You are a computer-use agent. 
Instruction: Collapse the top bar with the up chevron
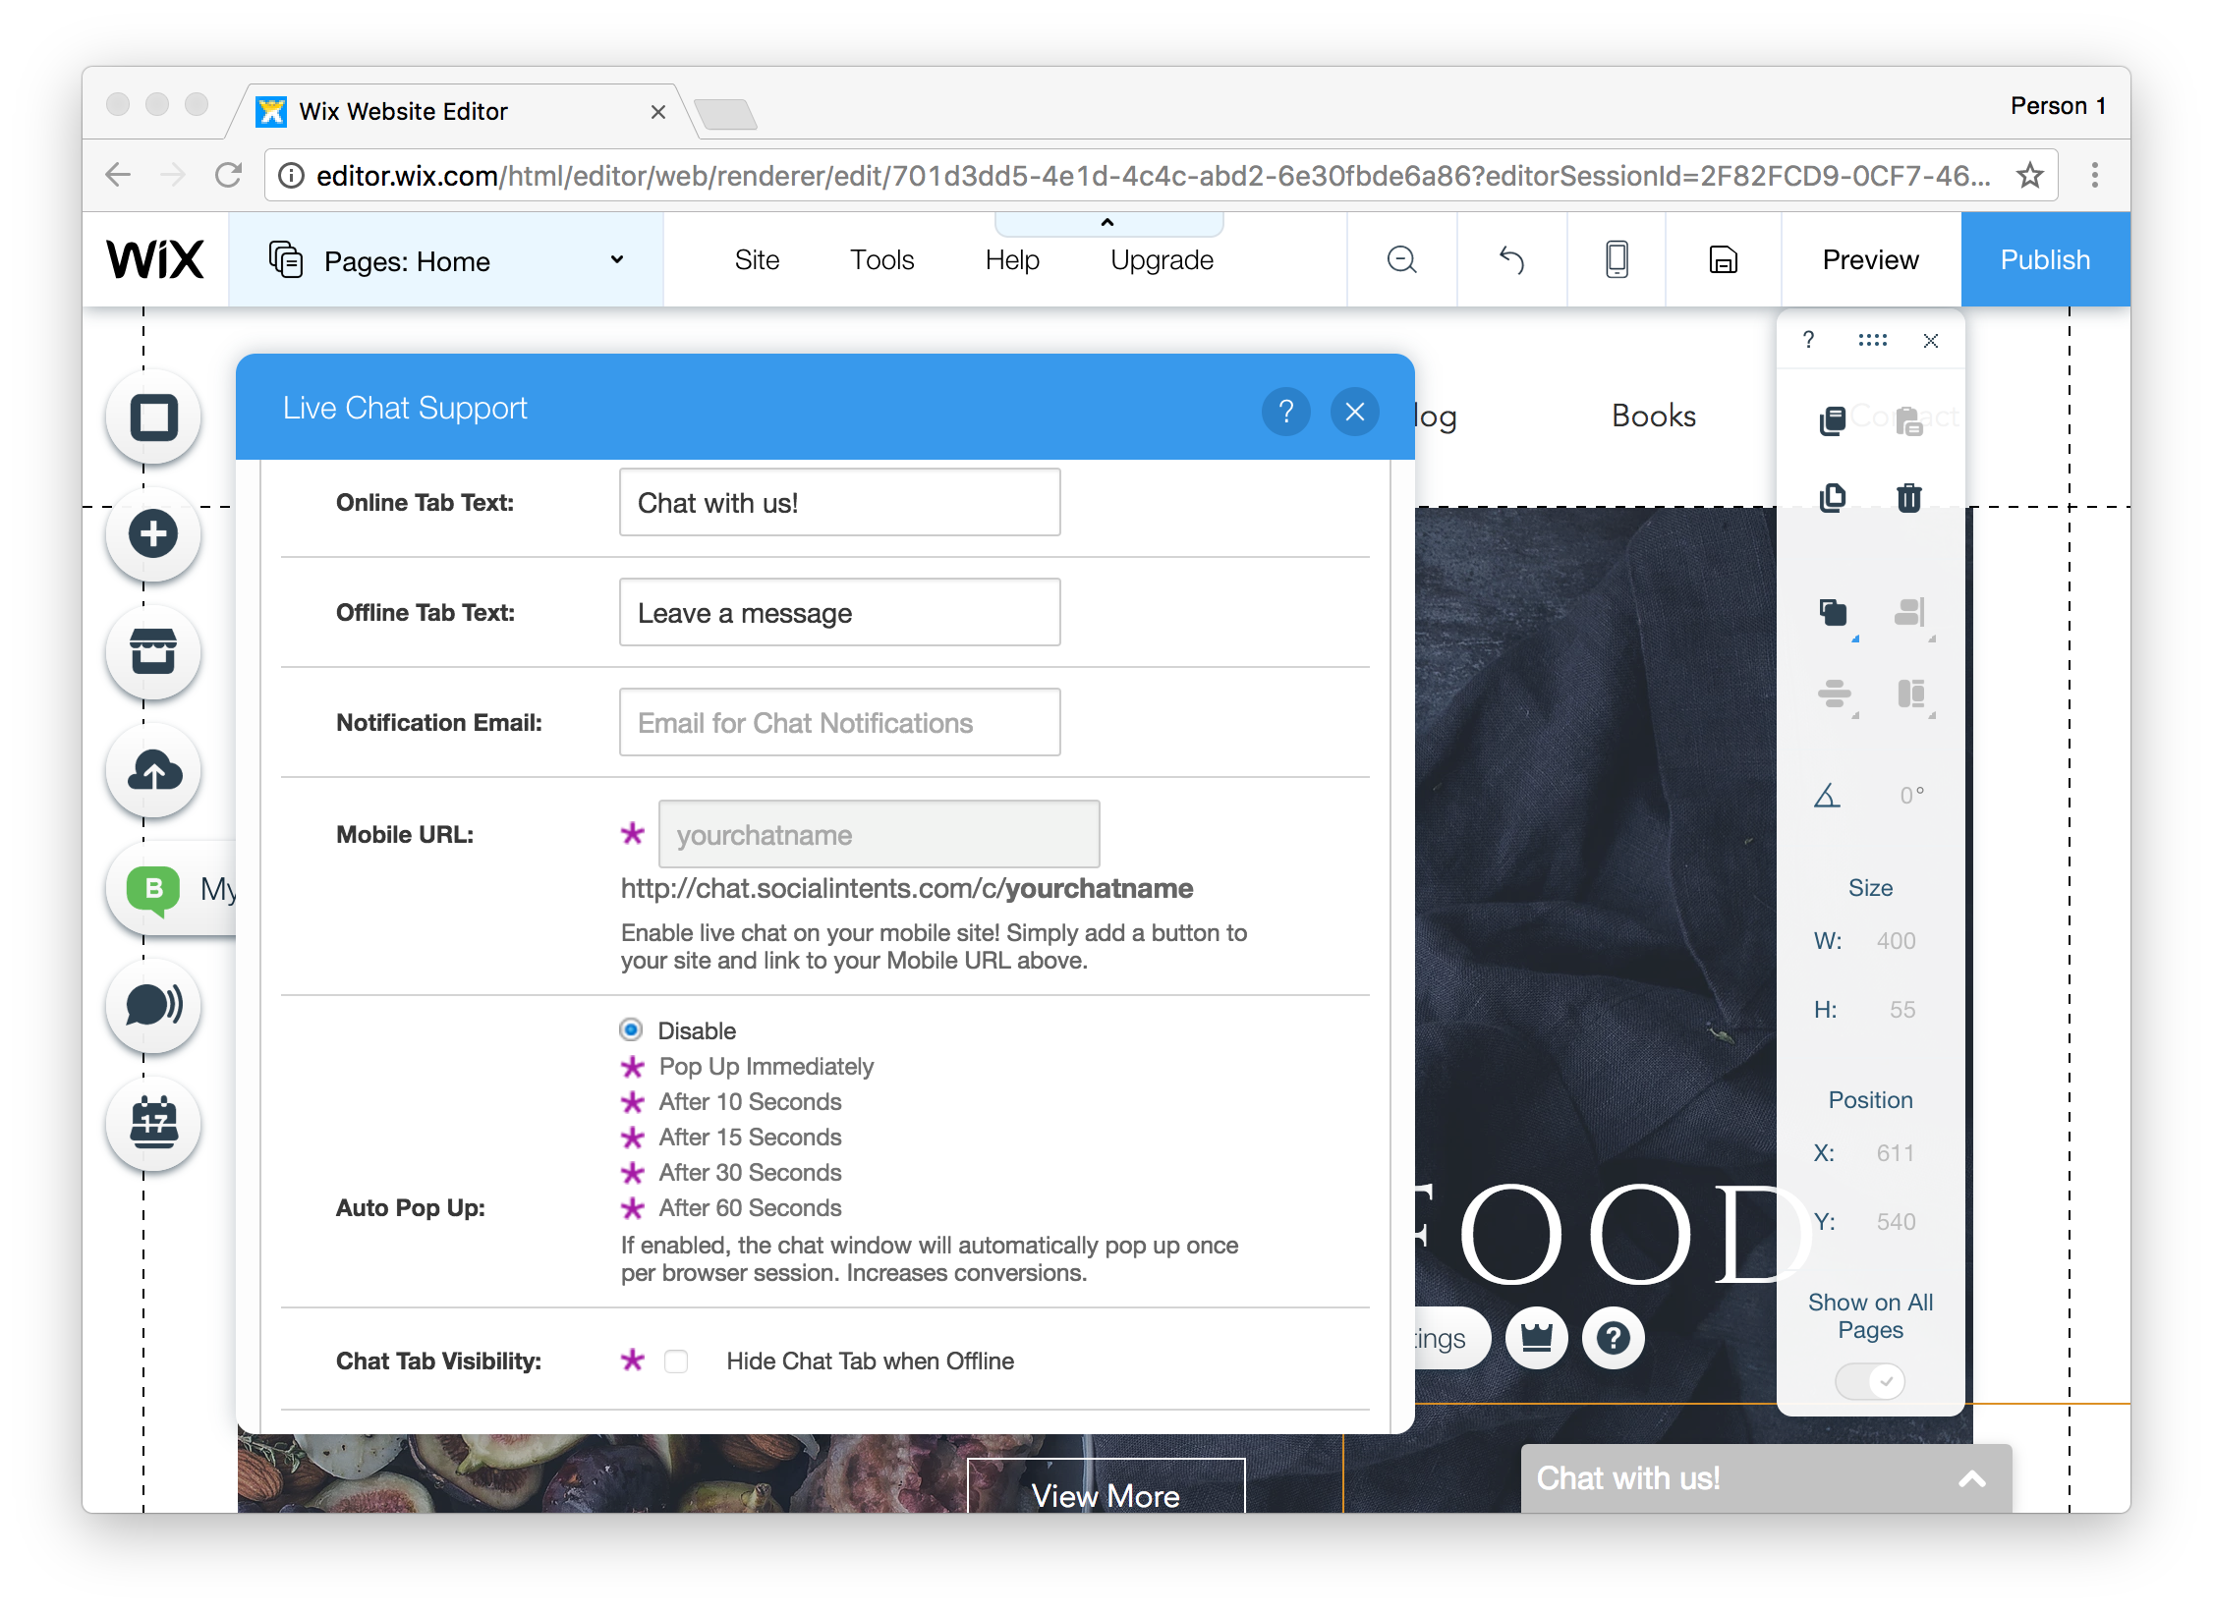pos(1107,223)
